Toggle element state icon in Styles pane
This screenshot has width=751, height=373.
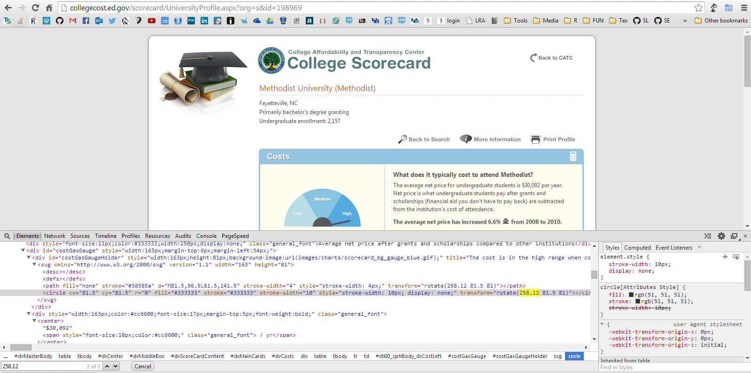[x=736, y=257]
